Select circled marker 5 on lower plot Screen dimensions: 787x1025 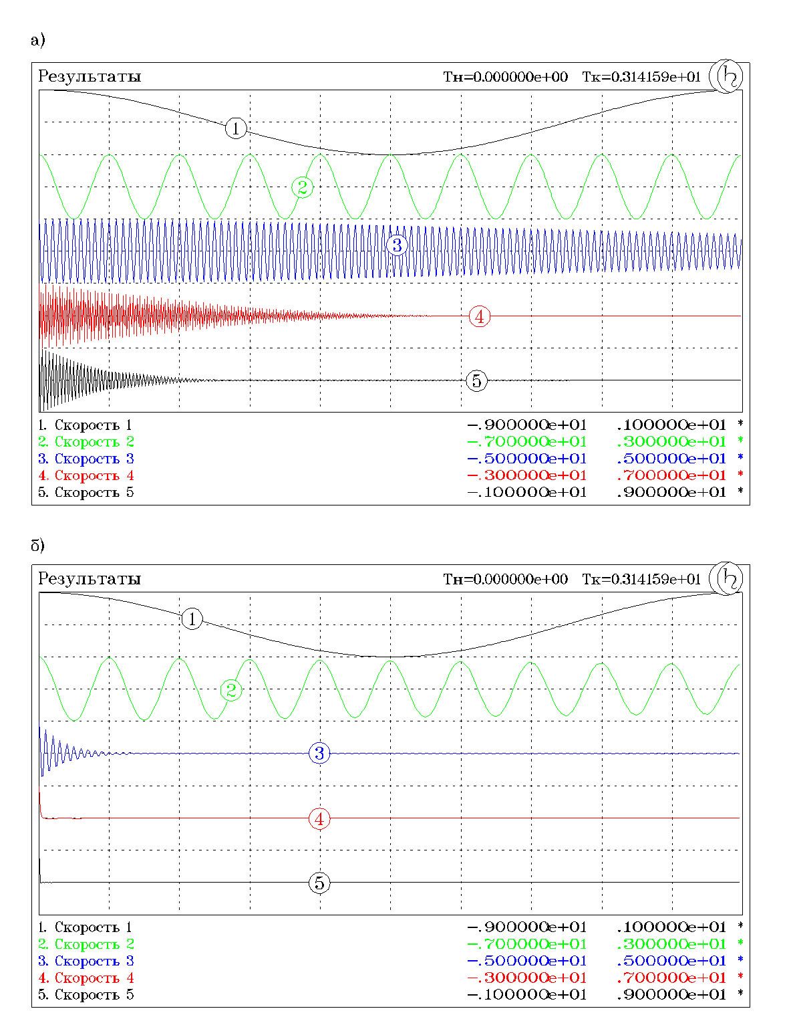coord(319,883)
